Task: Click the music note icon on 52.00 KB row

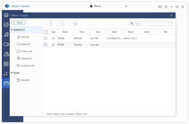Action: click(53, 45)
